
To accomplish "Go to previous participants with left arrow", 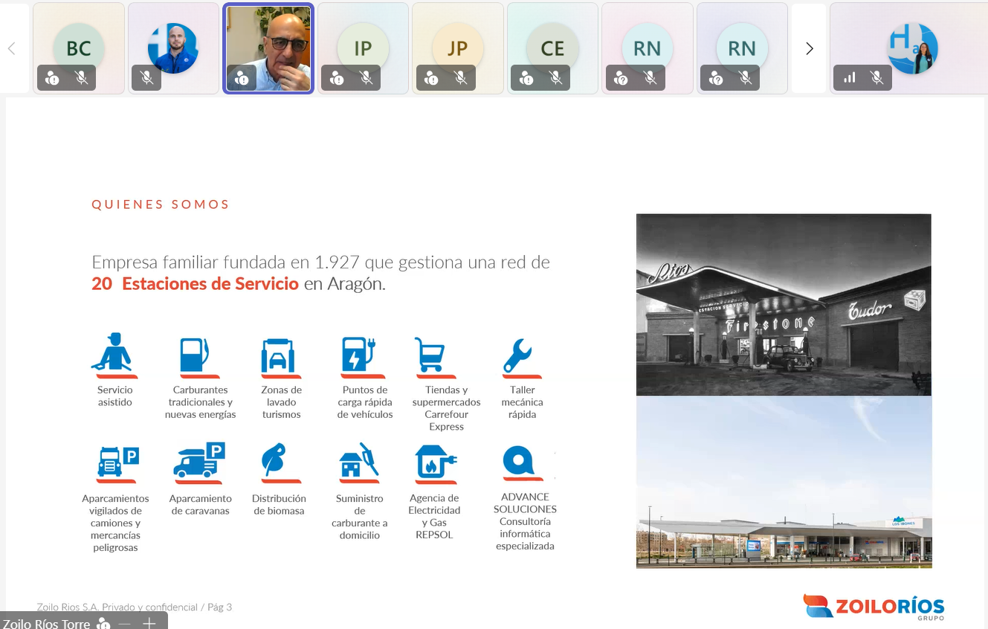I will tap(12, 49).
